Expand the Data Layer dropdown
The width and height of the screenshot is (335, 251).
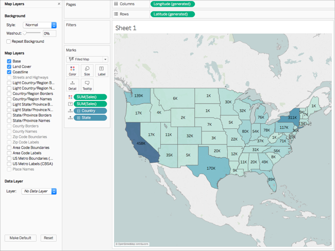tap(39, 191)
